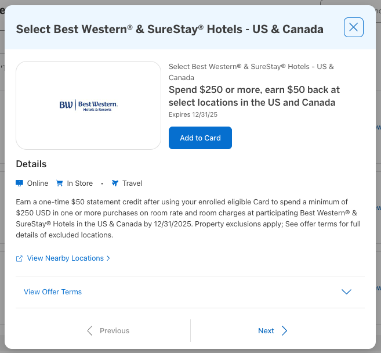The width and height of the screenshot is (381, 353).
Task: Click the left chevron beside Previous
Action: [90, 331]
